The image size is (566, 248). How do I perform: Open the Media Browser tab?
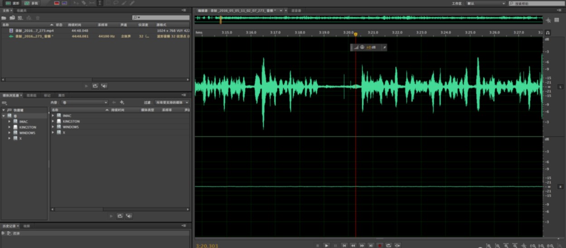point(11,95)
